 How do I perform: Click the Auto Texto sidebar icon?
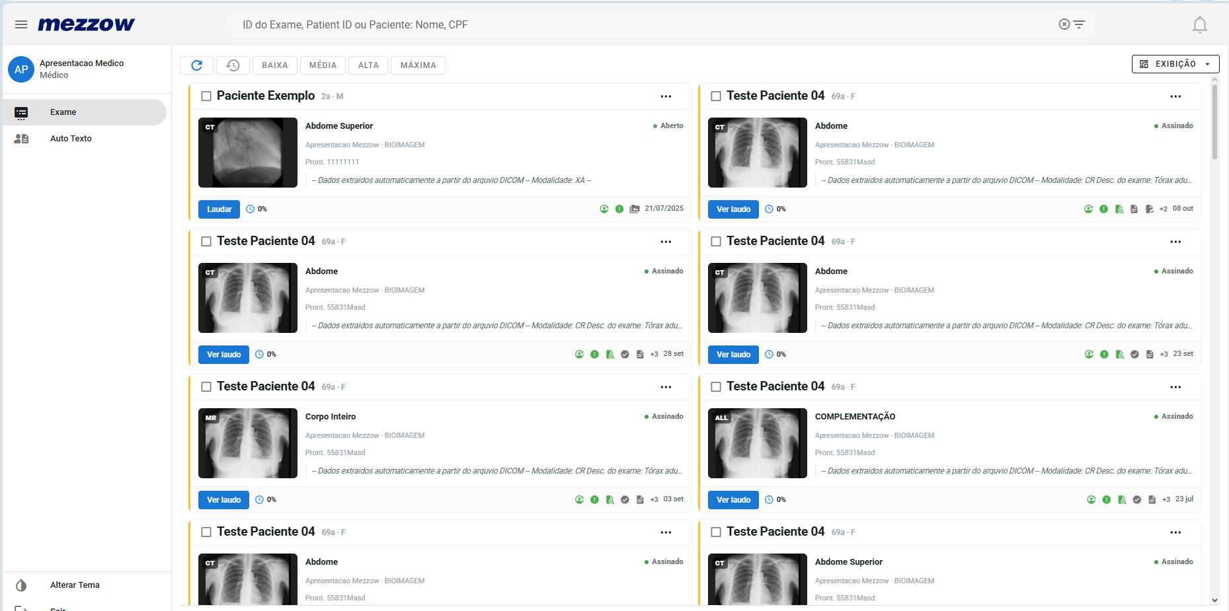click(21, 139)
